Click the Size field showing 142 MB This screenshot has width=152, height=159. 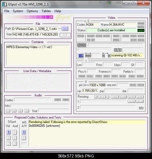tap(35, 34)
